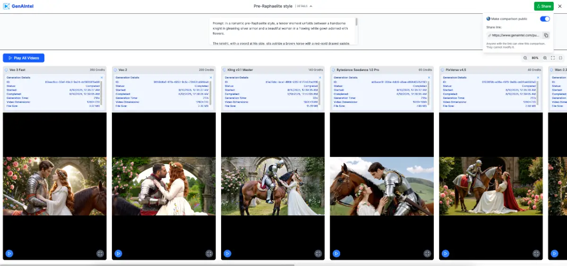Click the zoom out magnifier icon

(525, 58)
